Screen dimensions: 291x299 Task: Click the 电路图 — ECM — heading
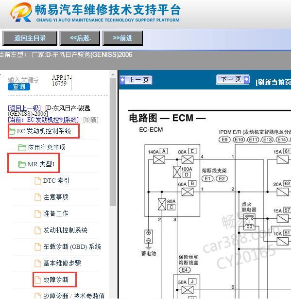pos(167,118)
